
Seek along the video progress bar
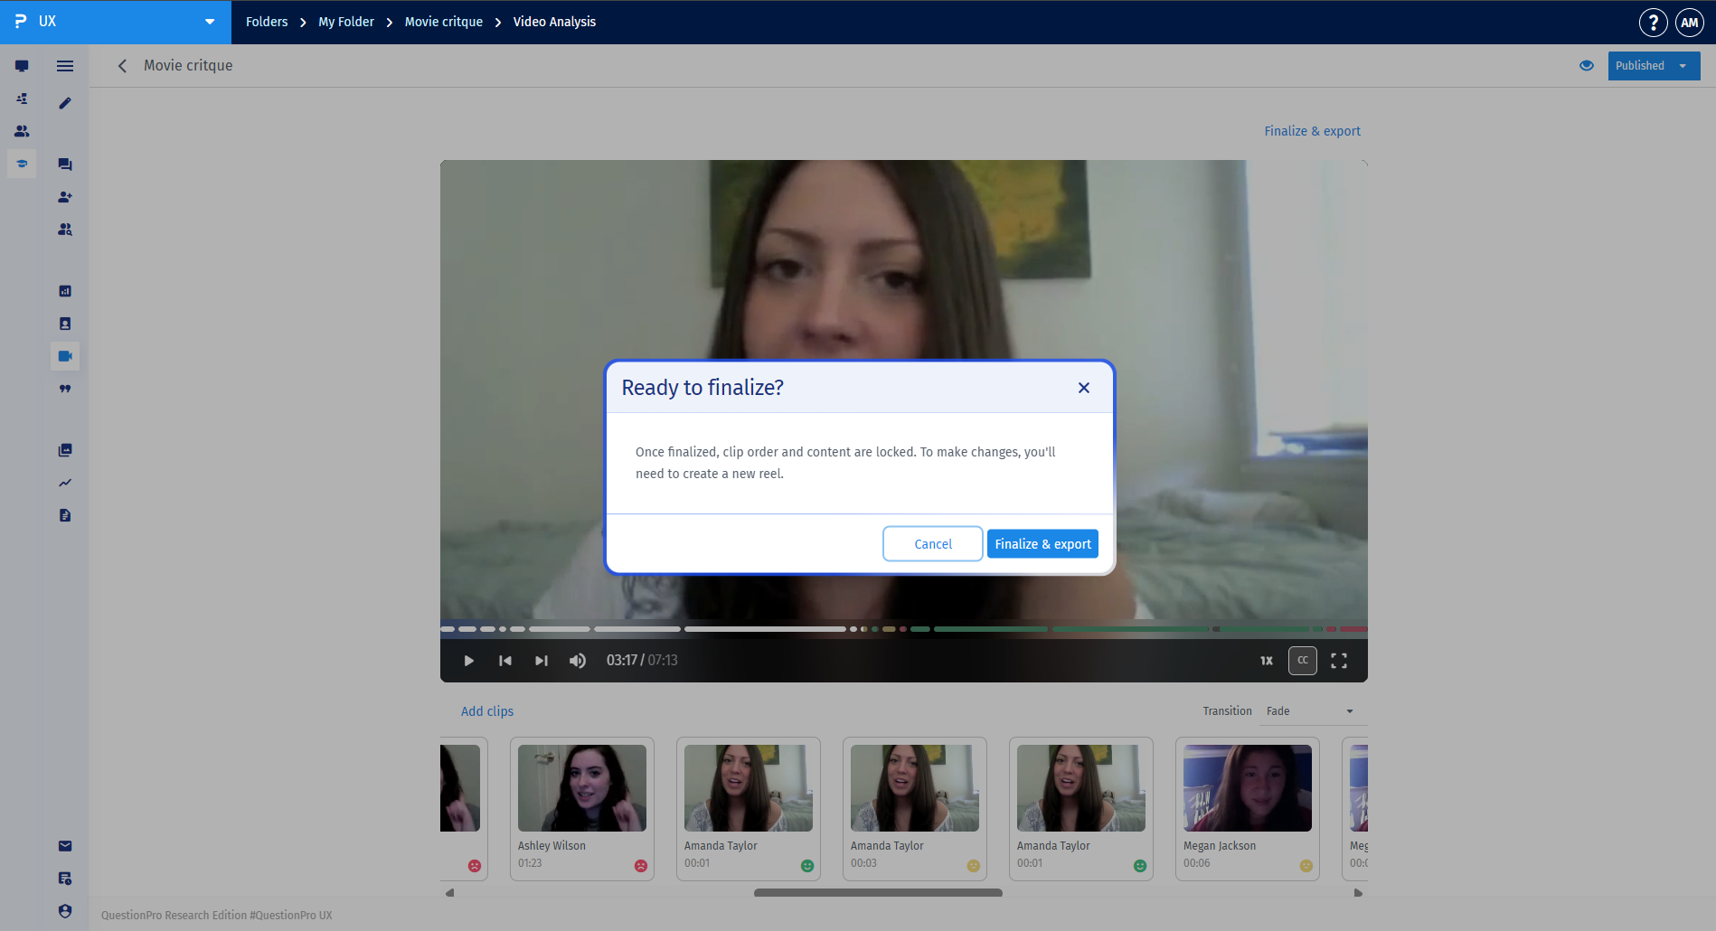(904, 629)
